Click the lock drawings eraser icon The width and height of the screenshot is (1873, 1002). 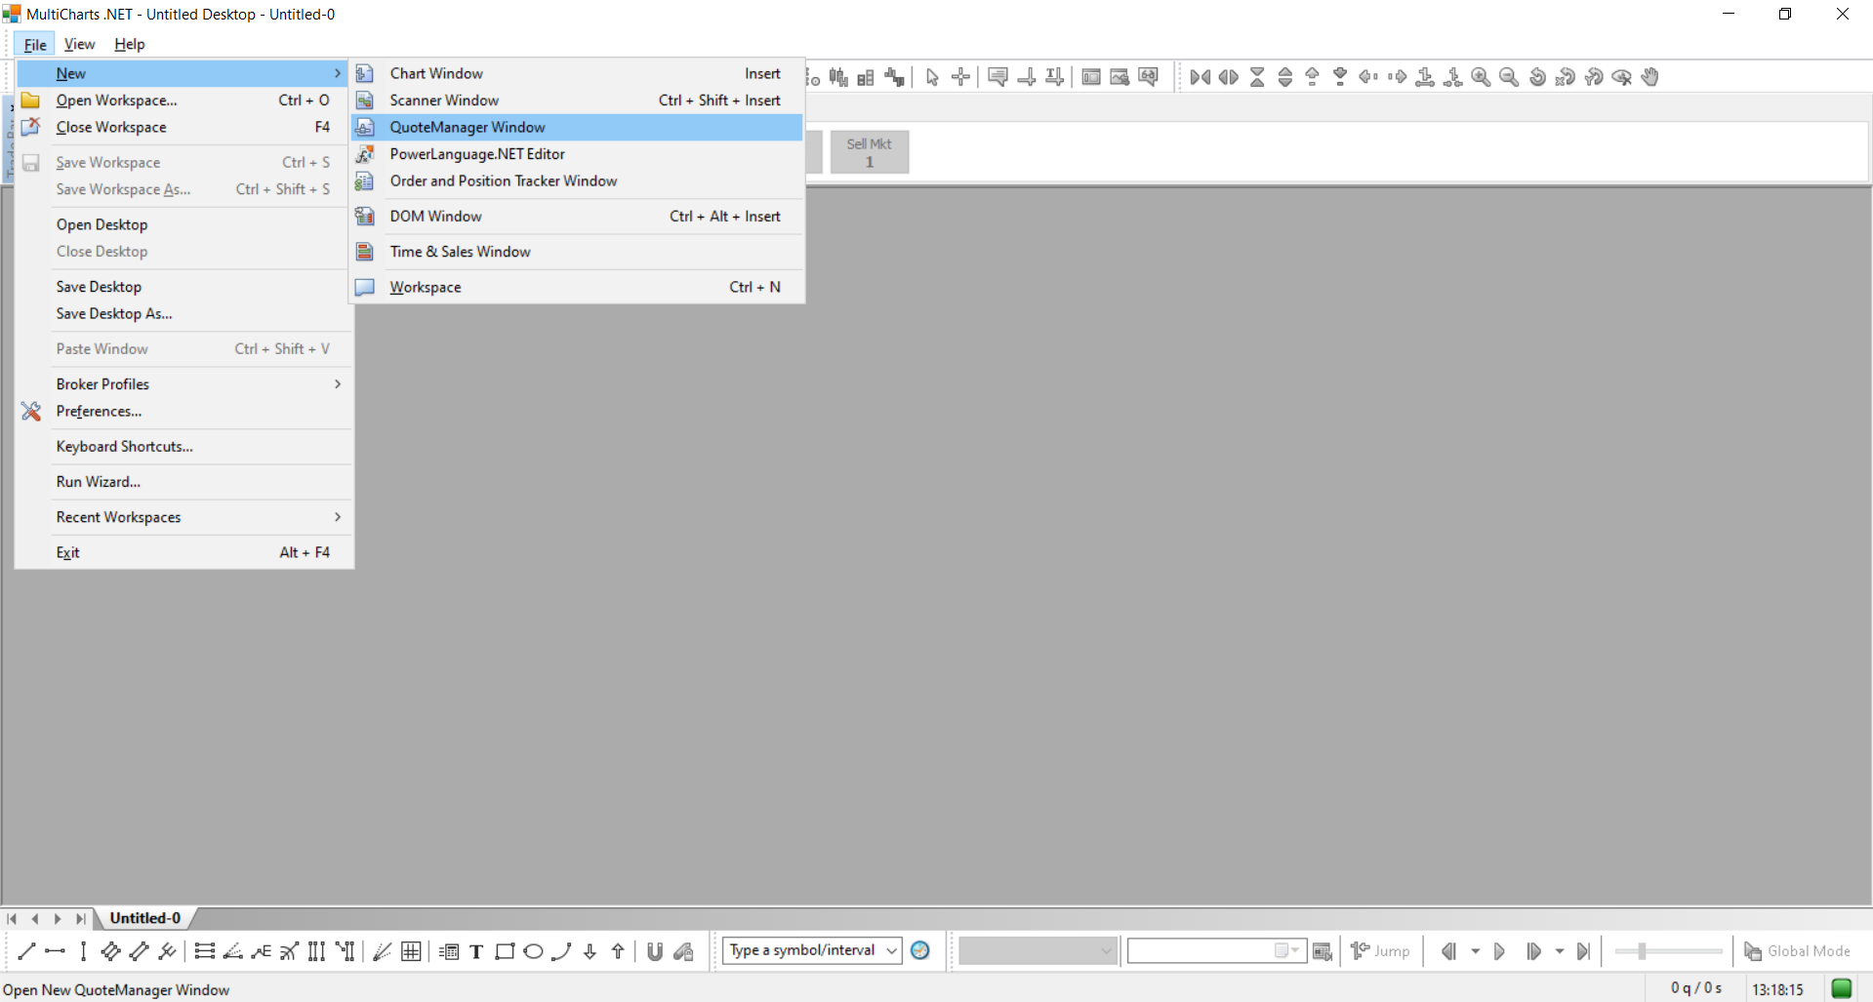click(683, 951)
